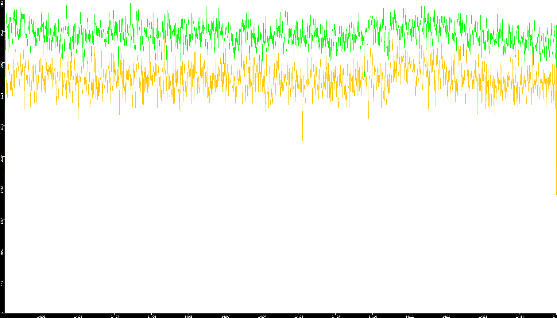Click the 4459 value on the vertical axis
The image size is (557, 318).
(2, 4)
